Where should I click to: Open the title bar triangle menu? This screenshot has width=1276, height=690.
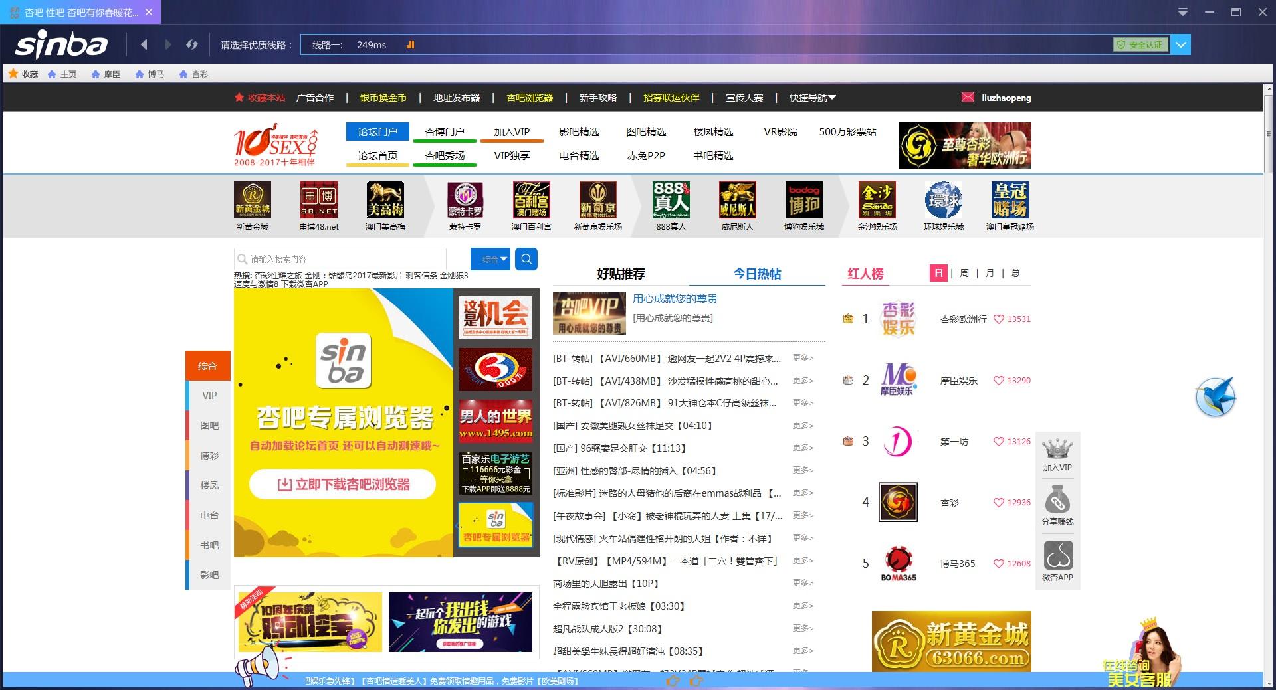click(x=1182, y=12)
